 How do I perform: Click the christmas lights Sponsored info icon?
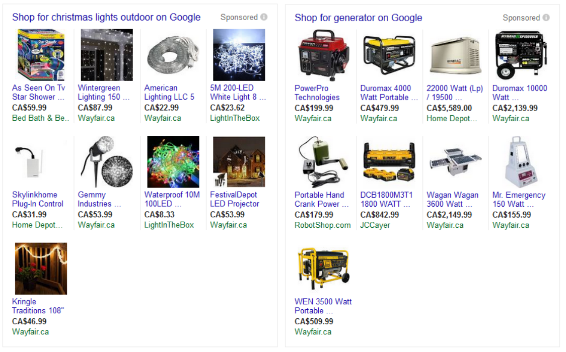[264, 17]
